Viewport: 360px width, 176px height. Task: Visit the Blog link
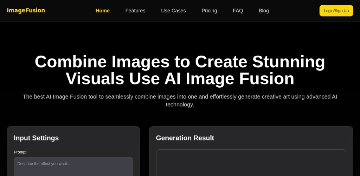click(264, 11)
